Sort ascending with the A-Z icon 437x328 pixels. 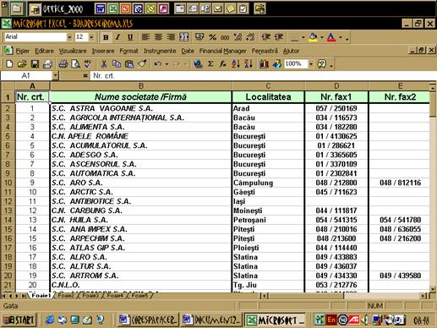[236, 64]
